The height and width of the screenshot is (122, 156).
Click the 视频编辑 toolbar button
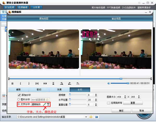(23, 7)
